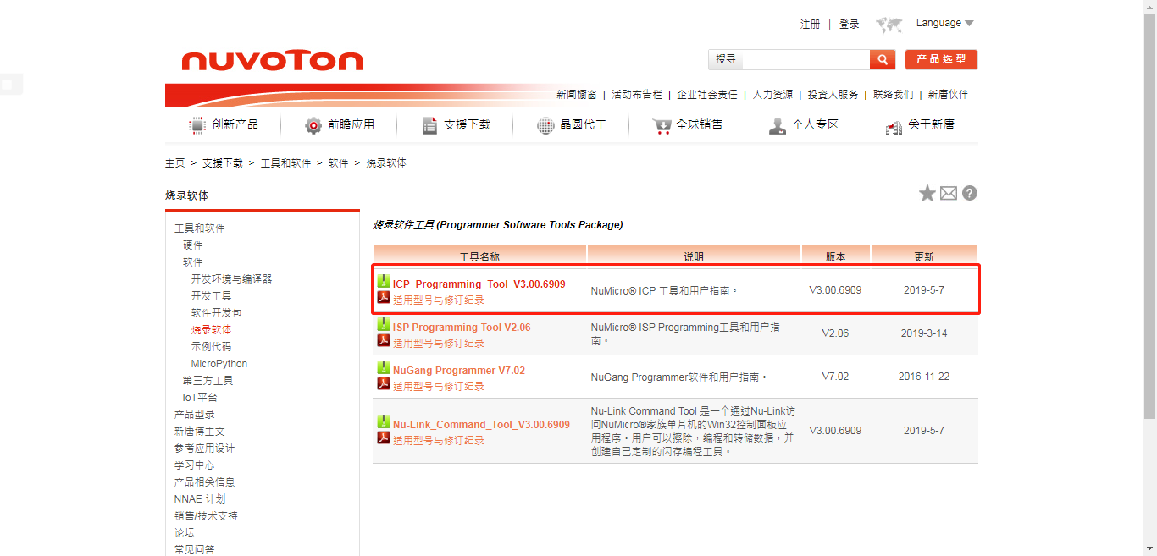Click the gear icon beside 前瞻应用
The height and width of the screenshot is (556, 1157).
point(313,125)
